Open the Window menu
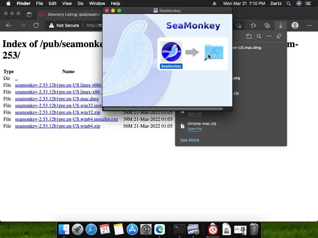318x238 pixels. pos(97,3)
